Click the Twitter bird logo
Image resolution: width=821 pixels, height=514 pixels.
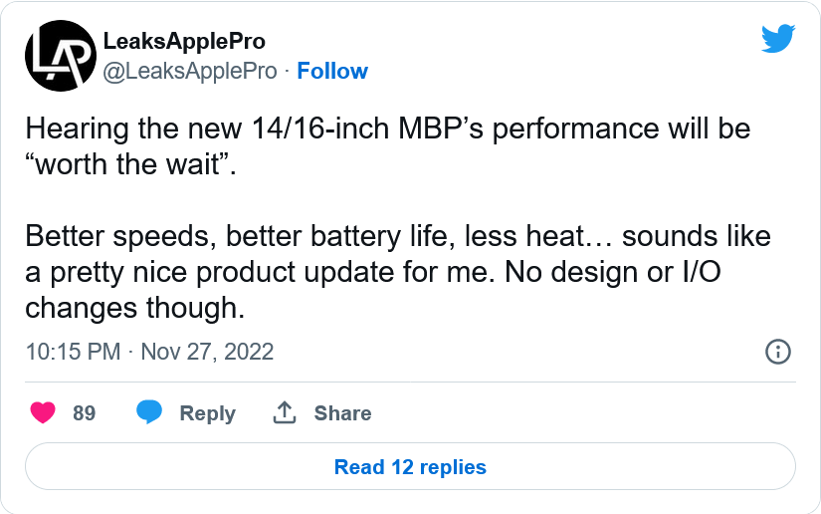pos(777,39)
